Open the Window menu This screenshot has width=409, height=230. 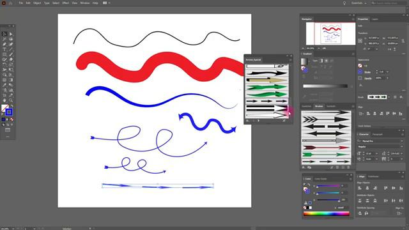(85, 3)
